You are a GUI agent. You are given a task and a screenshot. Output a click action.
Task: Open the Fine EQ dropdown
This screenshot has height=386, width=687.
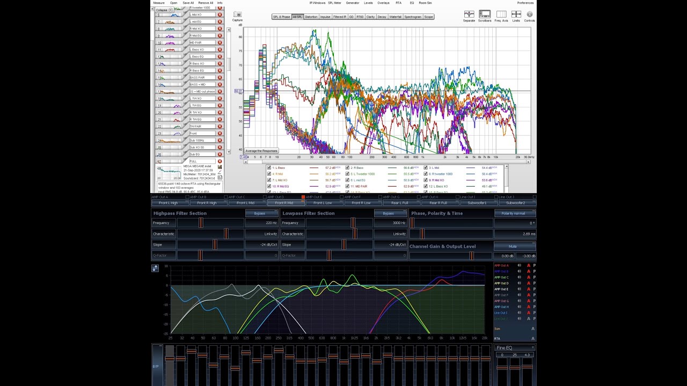tap(515, 348)
